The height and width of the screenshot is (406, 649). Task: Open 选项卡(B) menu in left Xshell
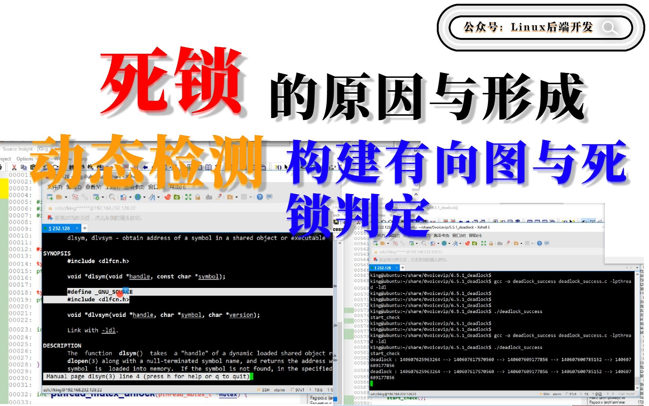(134, 187)
